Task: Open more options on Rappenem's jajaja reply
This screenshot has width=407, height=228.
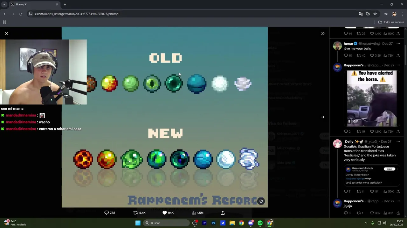Action: tap(398, 201)
